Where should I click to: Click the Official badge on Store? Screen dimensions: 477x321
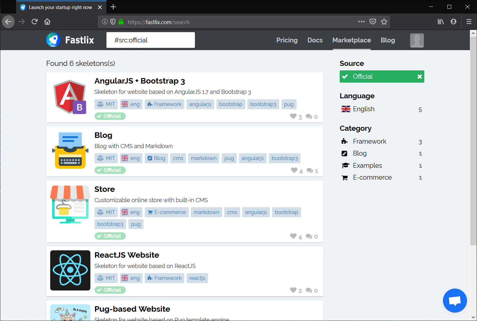coord(110,236)
